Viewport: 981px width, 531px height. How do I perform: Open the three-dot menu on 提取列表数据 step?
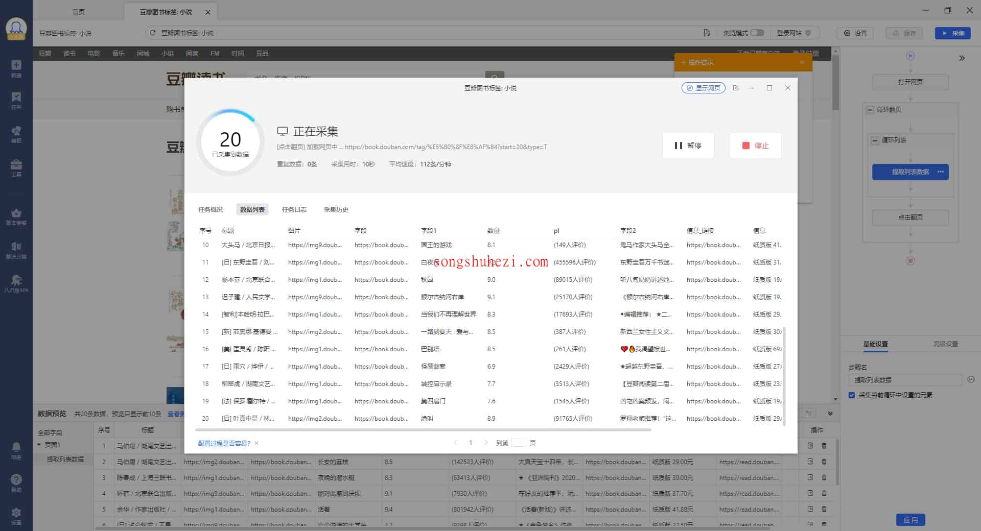point(941,172)
